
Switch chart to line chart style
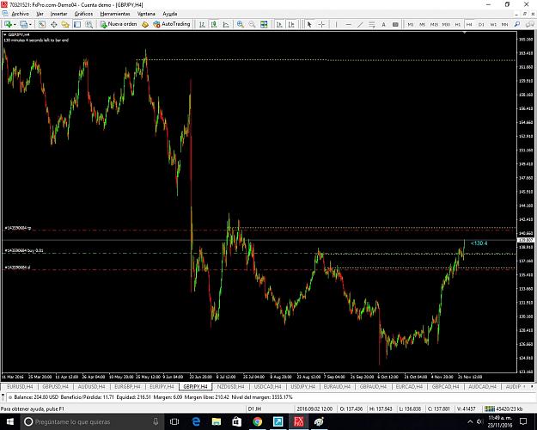click(226, 24)
